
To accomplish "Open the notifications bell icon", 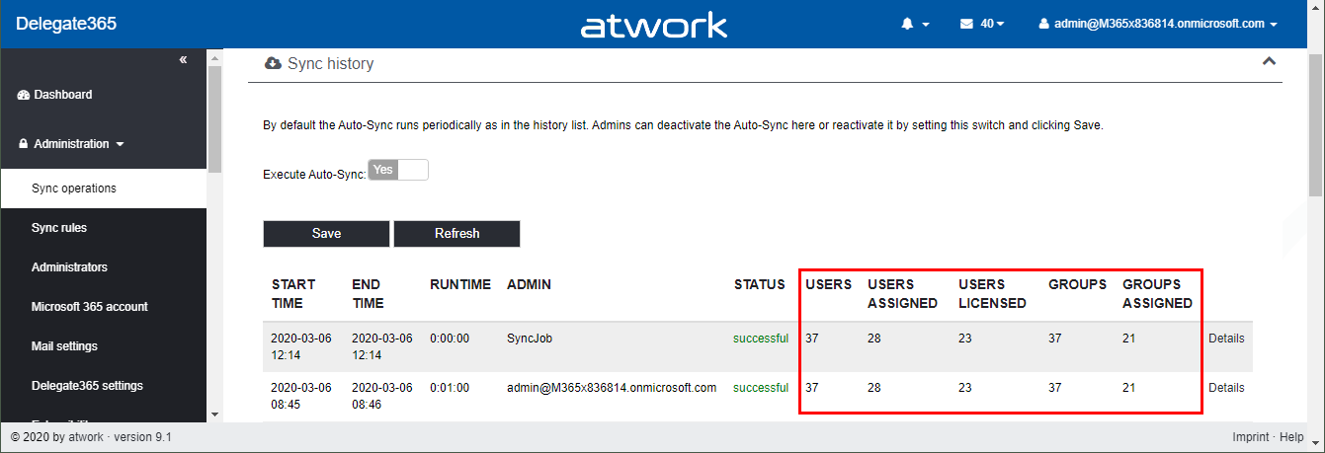I will (x=907, y=24).
